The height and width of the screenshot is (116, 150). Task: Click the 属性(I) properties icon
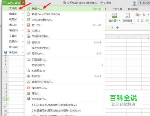(x=28, y=93)
